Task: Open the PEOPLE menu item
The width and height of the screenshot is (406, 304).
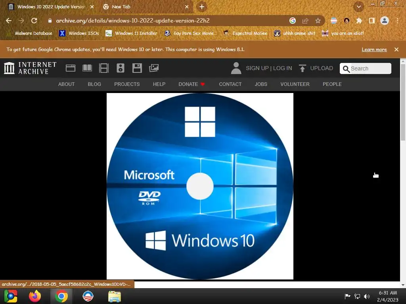Action: [332, 84]
